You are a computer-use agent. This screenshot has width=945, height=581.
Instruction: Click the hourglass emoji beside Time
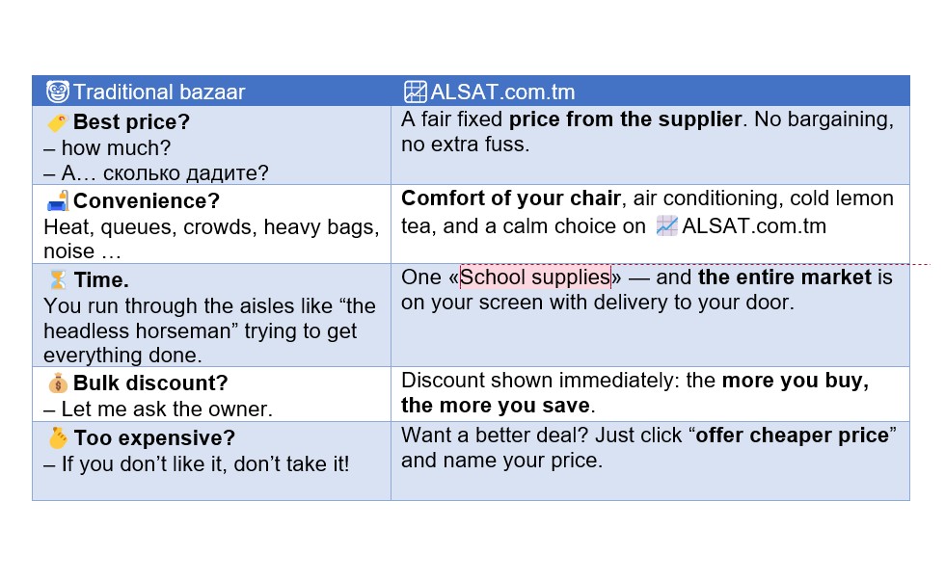coord(58,280)
